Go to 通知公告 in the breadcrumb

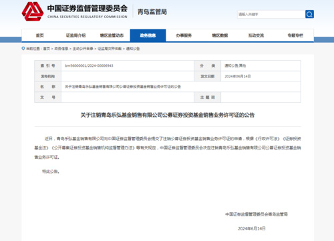[133, 49]
